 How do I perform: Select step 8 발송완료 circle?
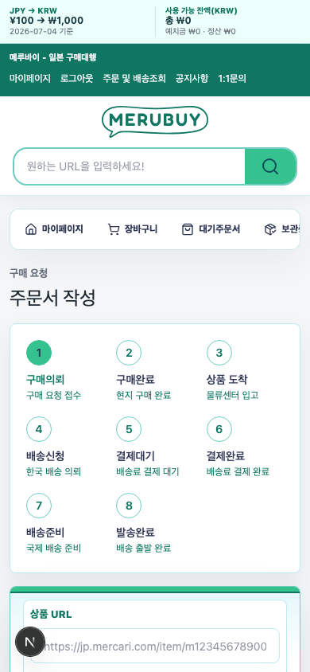129,506
